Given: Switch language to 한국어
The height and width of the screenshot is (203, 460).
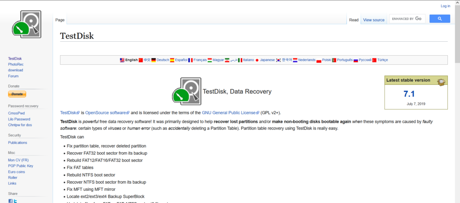Looking at the screenshot, I should click(287, 60).
